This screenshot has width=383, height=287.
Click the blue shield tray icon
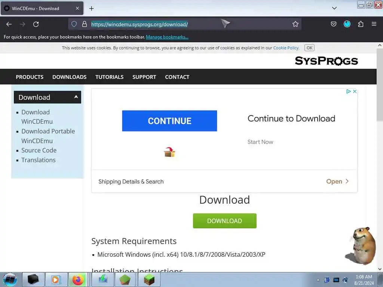pyautogui.click(x=327, y=280)
